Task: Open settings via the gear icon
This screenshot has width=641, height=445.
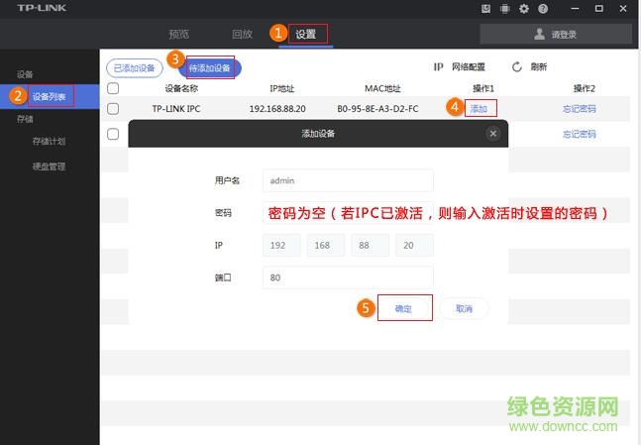Action: tap(523, 8)
